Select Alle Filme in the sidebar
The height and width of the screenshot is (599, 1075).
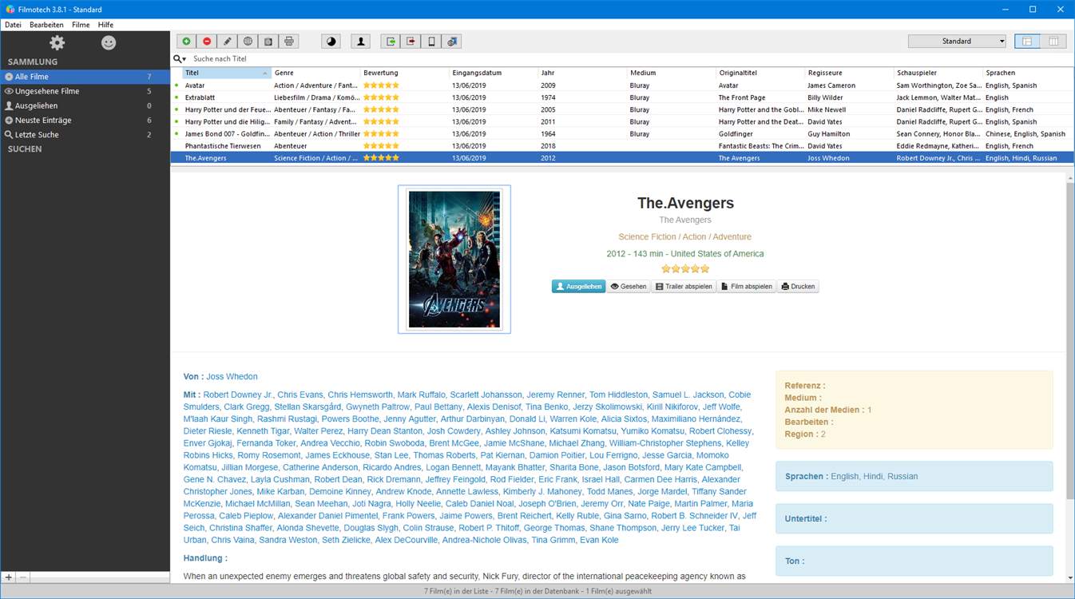(x=85, y=77)
